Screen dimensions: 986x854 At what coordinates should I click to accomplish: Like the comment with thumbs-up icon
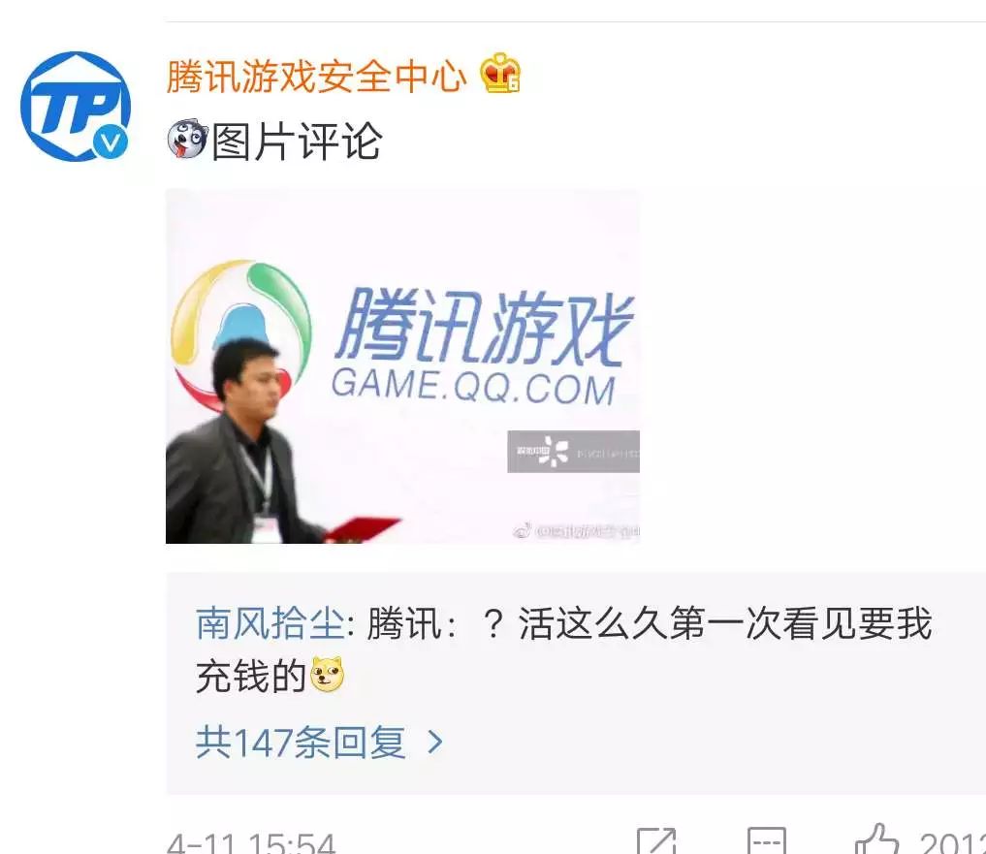(x=876, y=839)
